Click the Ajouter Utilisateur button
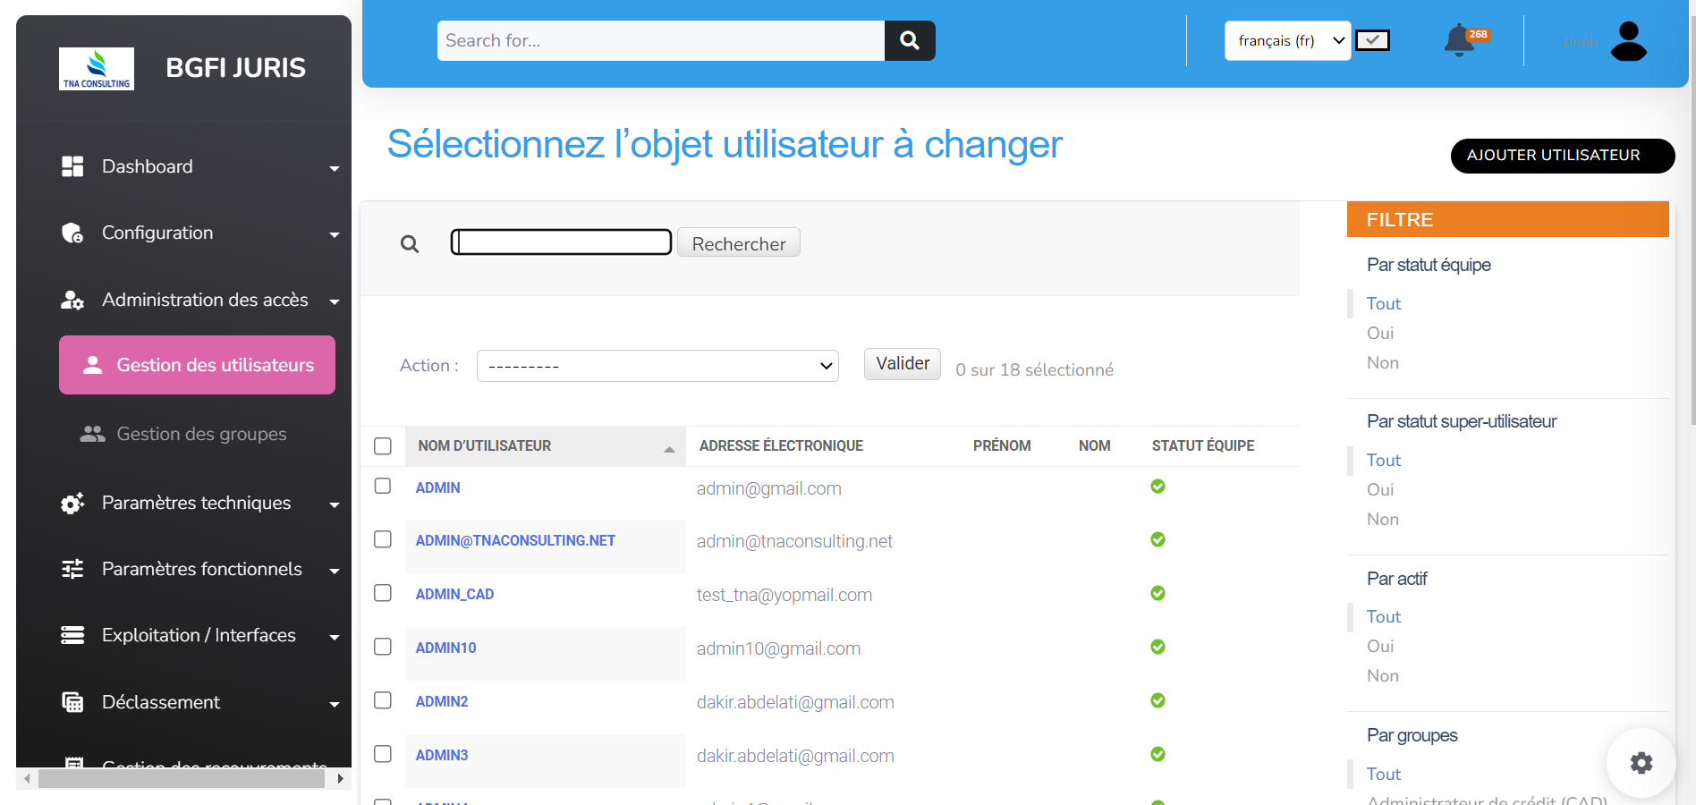The height and width of the screenshot is (805, 1696). (1562, 156)
